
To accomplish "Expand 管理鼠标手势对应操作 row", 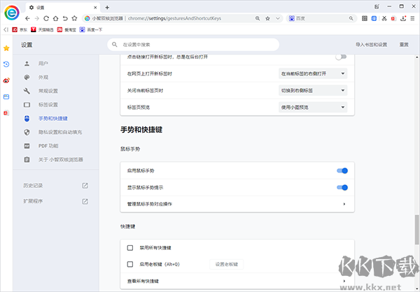I will click(237, 204).
